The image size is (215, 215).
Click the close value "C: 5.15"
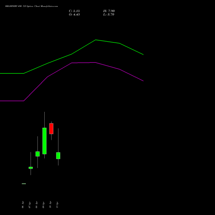click(74, 11)
